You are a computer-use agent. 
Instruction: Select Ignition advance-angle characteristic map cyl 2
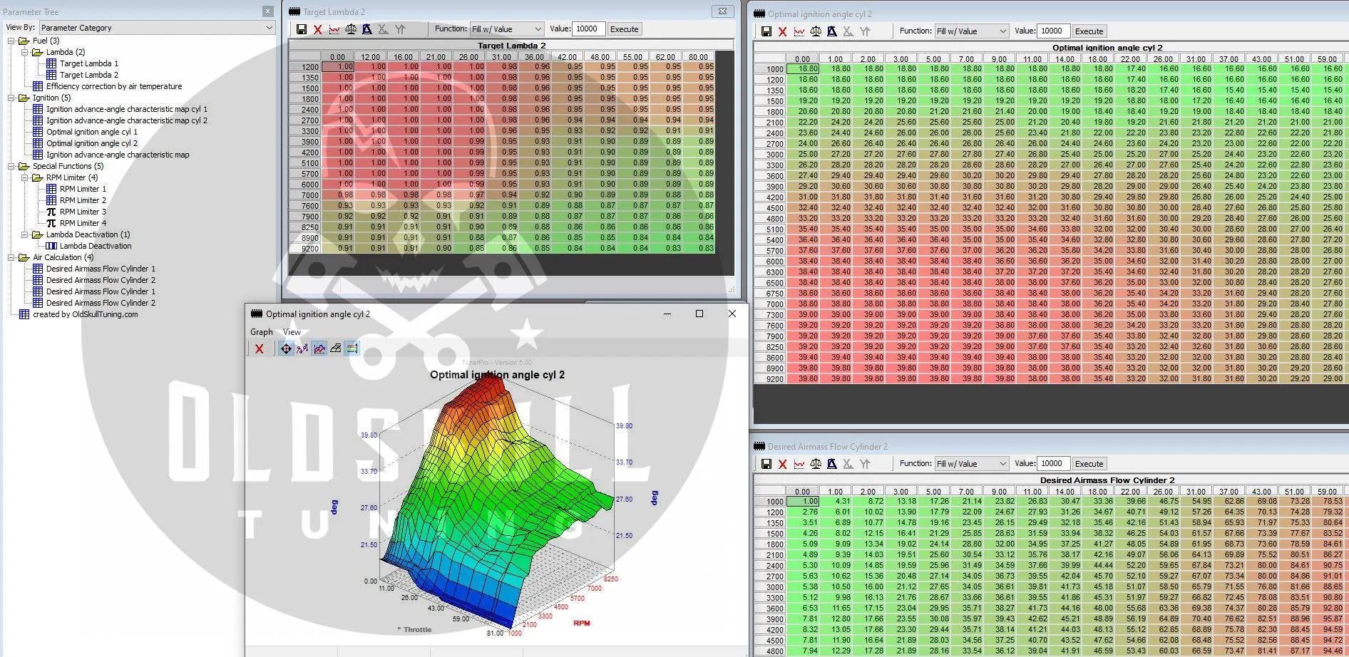pos(127,120)
